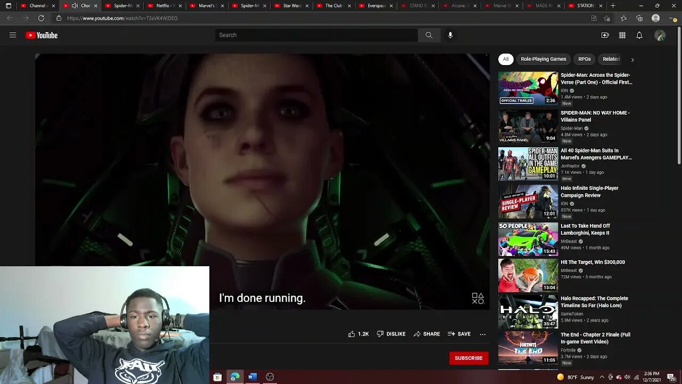Open Halo Recapped Complete Timeline video title
The width and height of the screenshot is (682, 384).
click(594, 302)
